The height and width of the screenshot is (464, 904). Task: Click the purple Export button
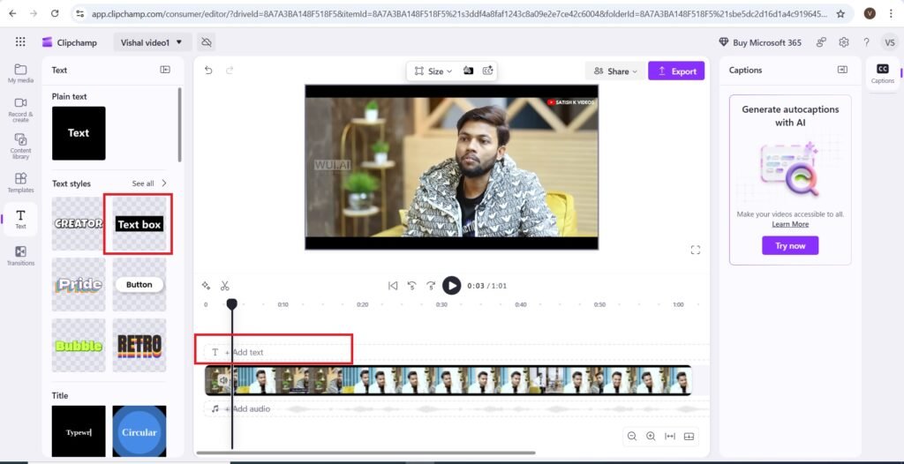pyautogui.click(x=676, y=71)
